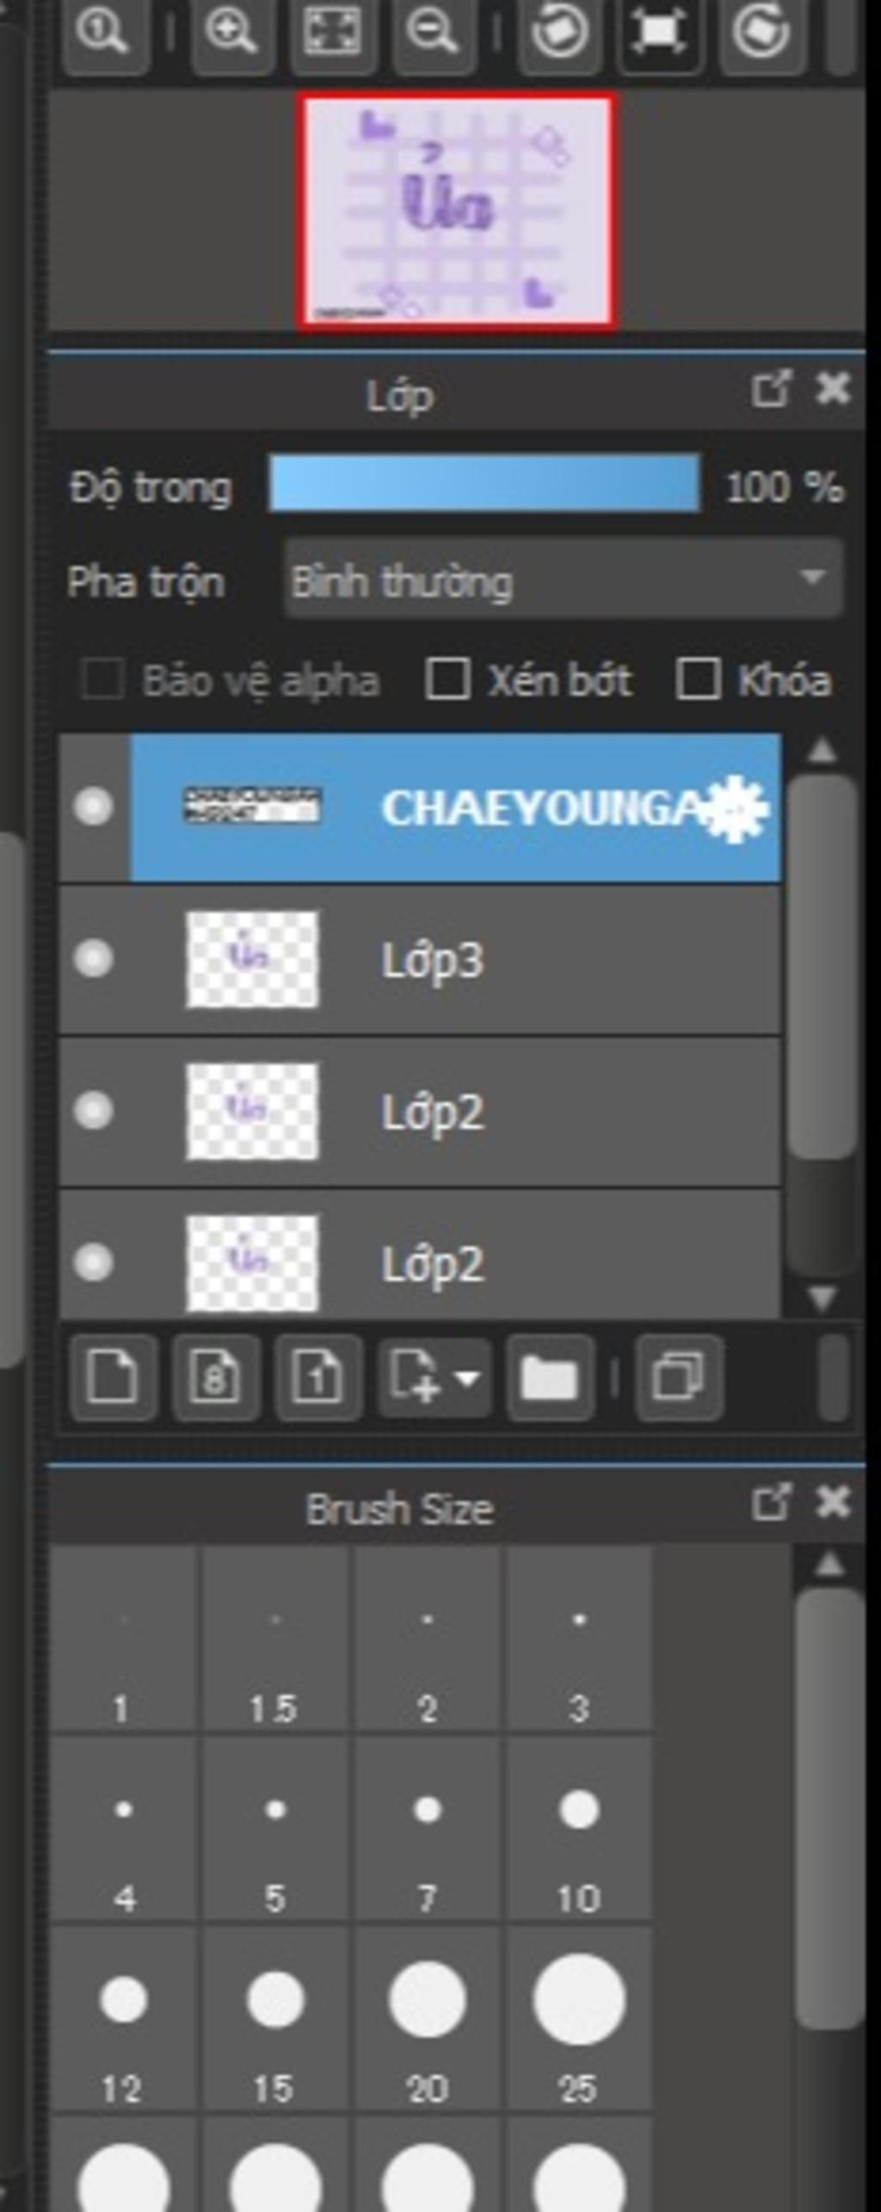Add a new color layer icon
The height and width of the screenshot is (2212, 881).
(114, 1378)
